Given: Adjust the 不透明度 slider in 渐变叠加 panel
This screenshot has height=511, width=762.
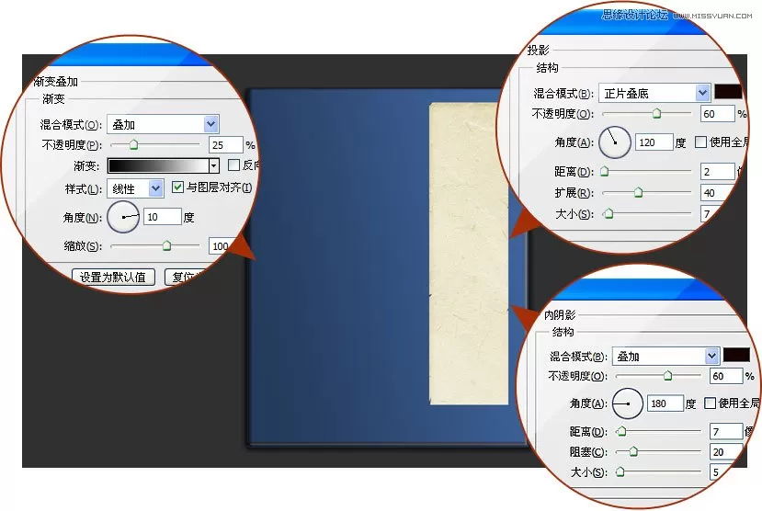Looking at the screenshot, I should [x=133, y=144].
